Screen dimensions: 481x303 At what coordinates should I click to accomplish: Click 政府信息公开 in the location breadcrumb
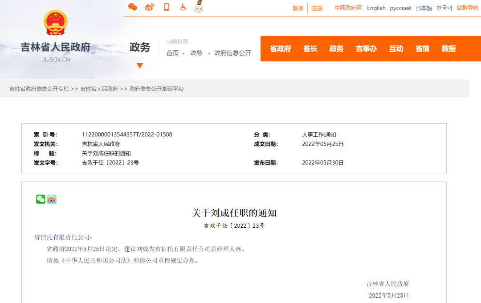pyautogui.click(x=232, y=53)
